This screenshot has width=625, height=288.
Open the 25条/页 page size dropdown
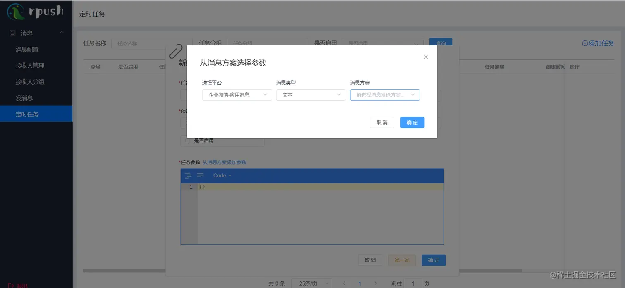[312, 283]
